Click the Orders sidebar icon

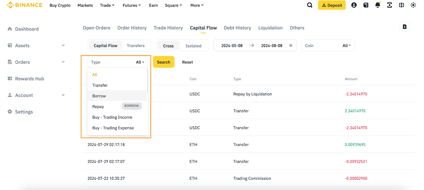point(10,62)
